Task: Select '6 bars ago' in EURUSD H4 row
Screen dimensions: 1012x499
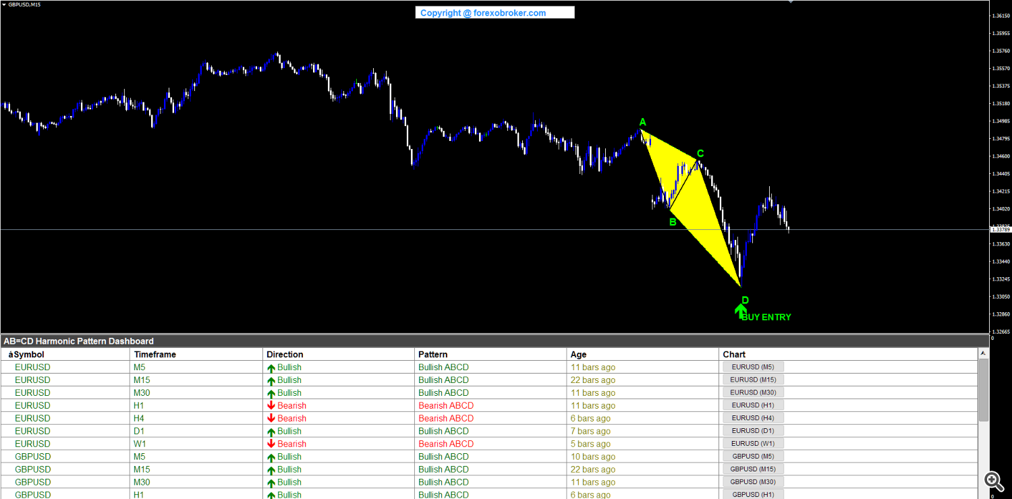Action: pos(590,419)
